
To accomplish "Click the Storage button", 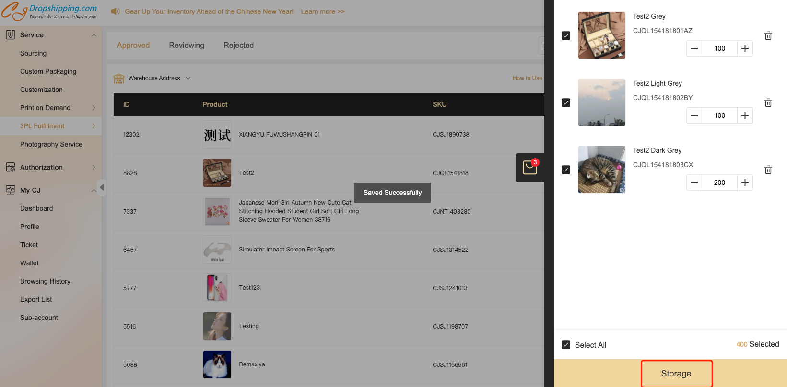I will [x=676, y=374].
